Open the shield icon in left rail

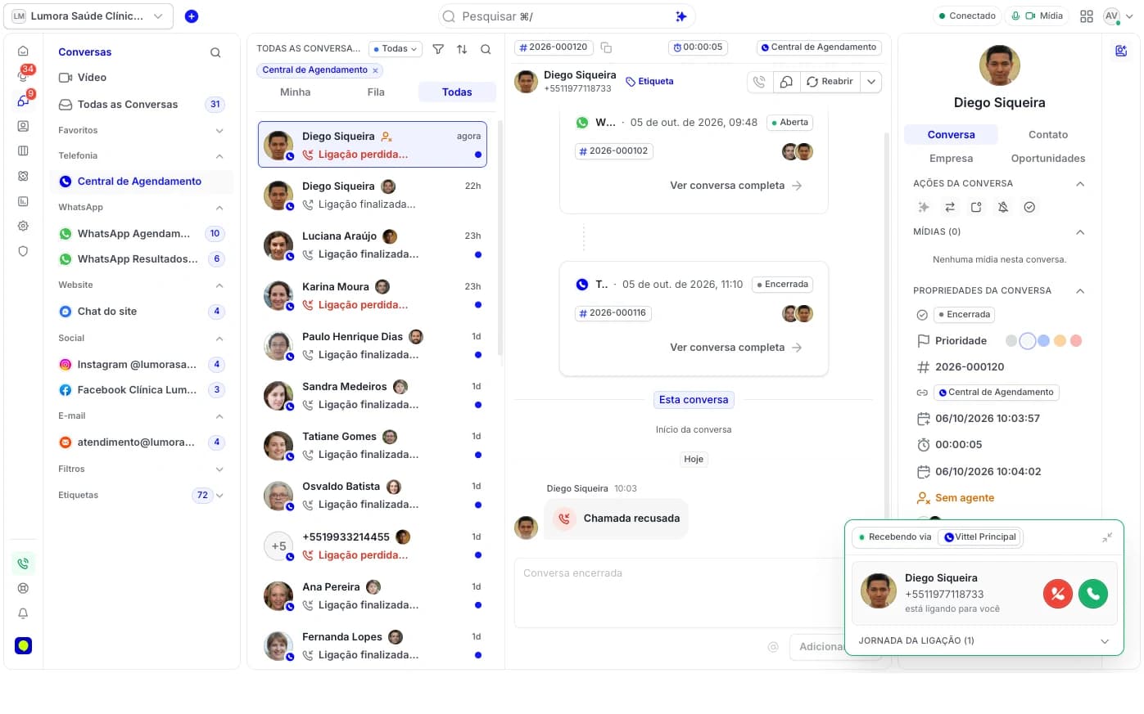click(23, 251)
